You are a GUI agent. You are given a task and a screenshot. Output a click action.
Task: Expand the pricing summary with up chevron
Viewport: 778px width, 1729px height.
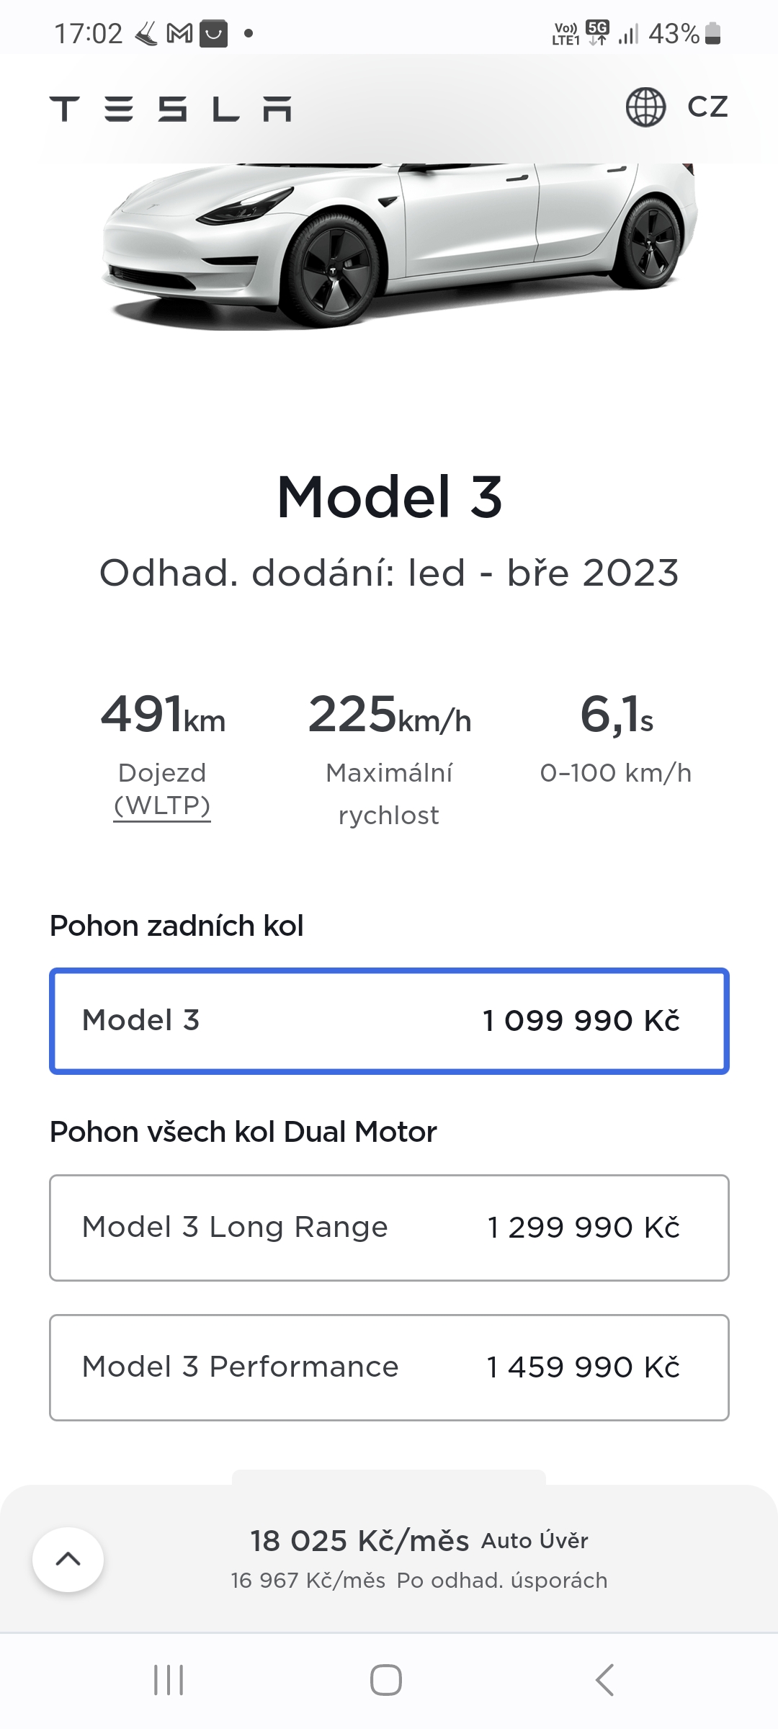pos(68,1560)
